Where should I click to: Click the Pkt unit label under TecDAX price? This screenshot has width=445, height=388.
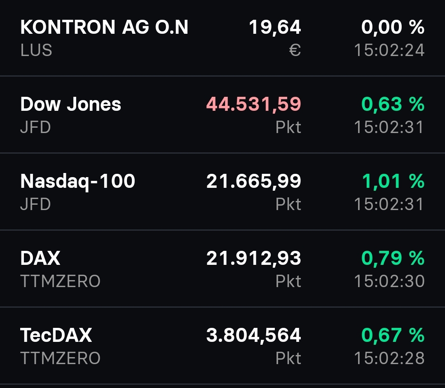(289, 358)
